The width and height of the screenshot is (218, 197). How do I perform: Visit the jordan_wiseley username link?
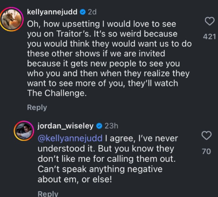pyautogui.click(x=66, y=126)
